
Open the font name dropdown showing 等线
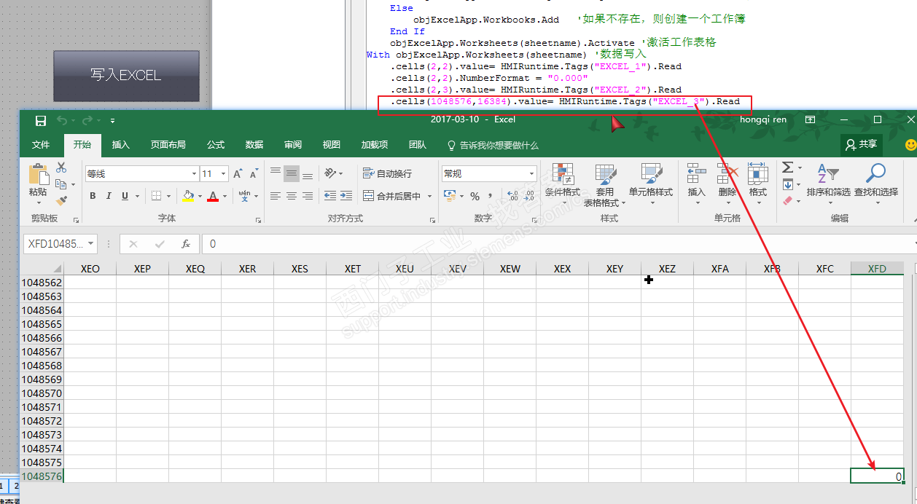pos(195,174)
